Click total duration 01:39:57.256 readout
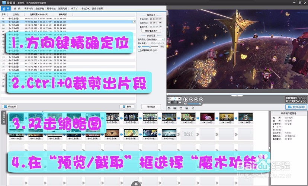Image resolution: width=308 pixels, height=186 pixels. click(296, 101)
